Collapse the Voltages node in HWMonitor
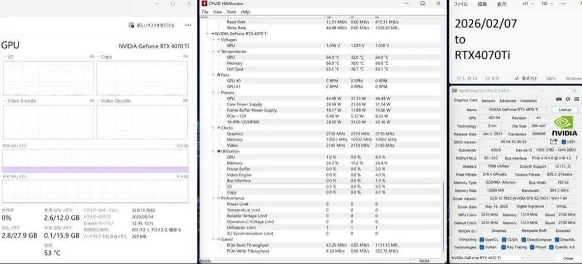The image size is (582, 264). (x=213, y=39)
